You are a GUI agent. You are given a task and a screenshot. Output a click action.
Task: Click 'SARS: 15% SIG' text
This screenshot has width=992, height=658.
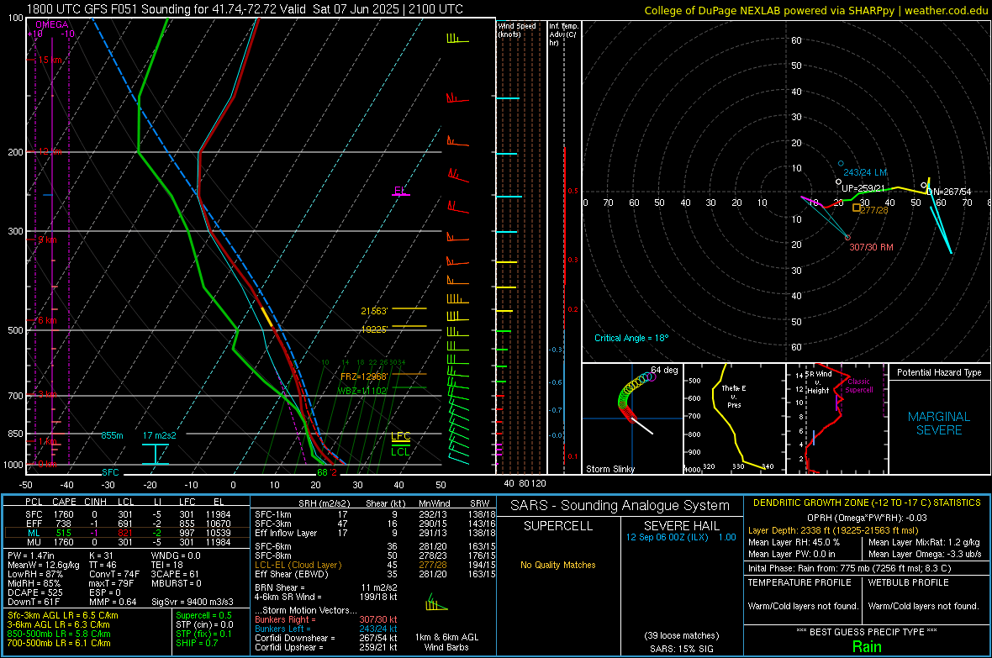point(681,649)
